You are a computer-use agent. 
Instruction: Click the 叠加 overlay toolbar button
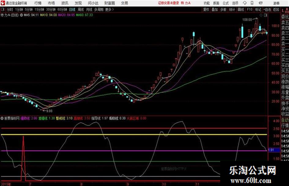[215, 9]
